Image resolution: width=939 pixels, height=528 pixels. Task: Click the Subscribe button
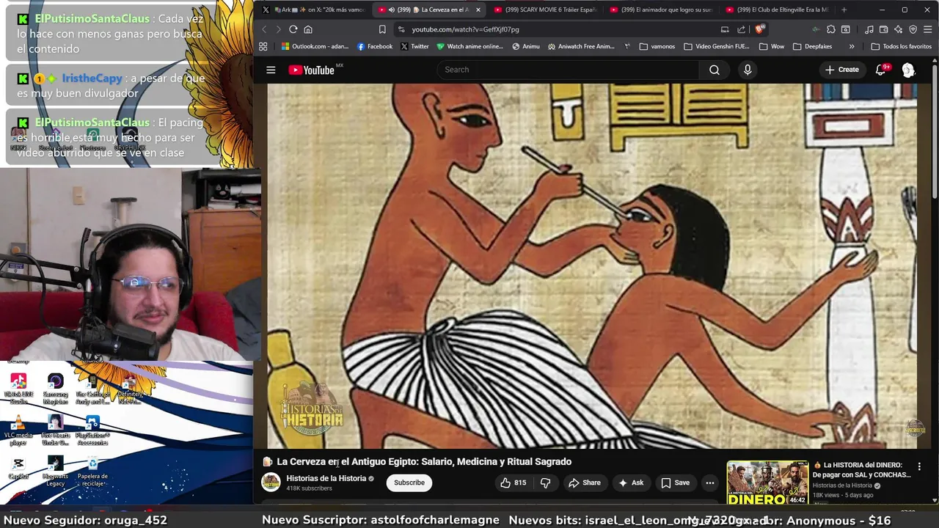409,483
